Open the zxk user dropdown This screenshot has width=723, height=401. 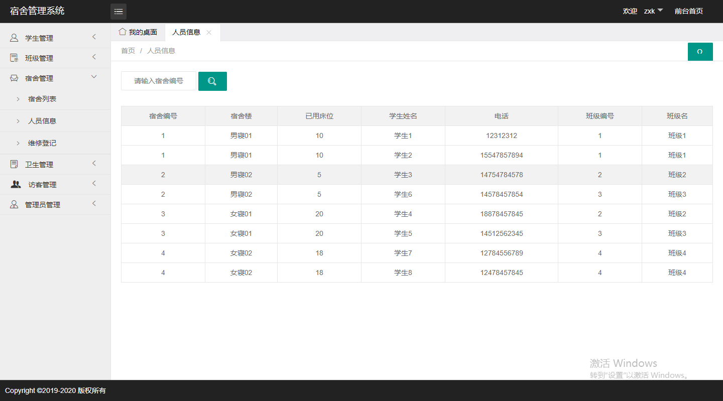(653, 11)
